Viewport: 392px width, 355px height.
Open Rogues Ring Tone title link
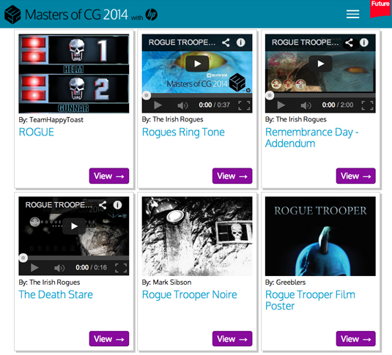point(183,132)
